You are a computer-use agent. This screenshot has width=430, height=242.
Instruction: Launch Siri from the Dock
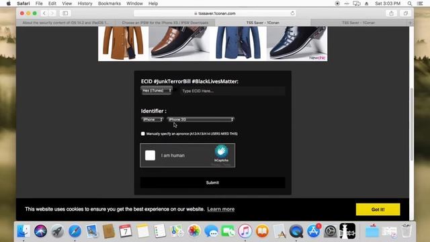[40, 231]
